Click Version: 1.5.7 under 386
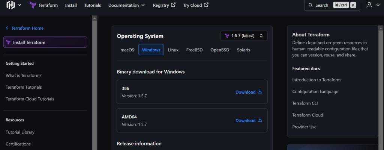Screen dimensions: 384x150 pyautogui.click(x=134, y=96)
